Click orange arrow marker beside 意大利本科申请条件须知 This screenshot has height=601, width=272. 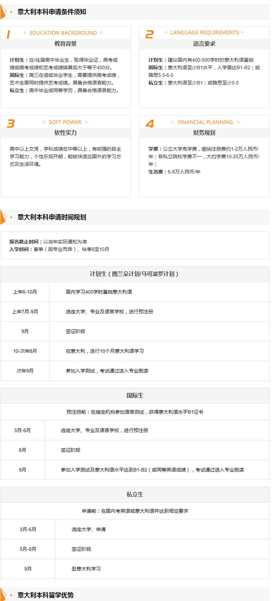point(3,12)
